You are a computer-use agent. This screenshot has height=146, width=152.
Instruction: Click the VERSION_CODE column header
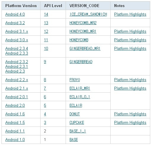click(88, 6)
